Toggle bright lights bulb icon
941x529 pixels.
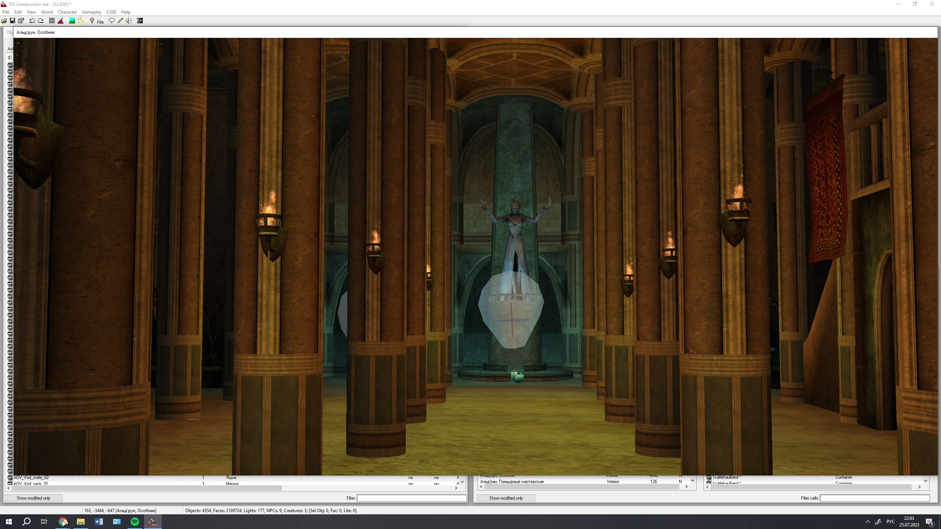tap(92, 21)
